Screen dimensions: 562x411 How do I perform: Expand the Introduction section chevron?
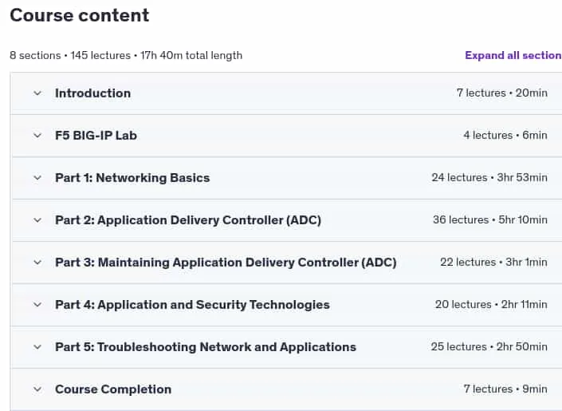(x=37, y=93)
